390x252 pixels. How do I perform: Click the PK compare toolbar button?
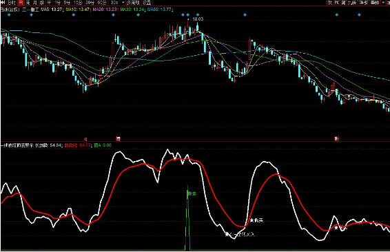point(337,3)
